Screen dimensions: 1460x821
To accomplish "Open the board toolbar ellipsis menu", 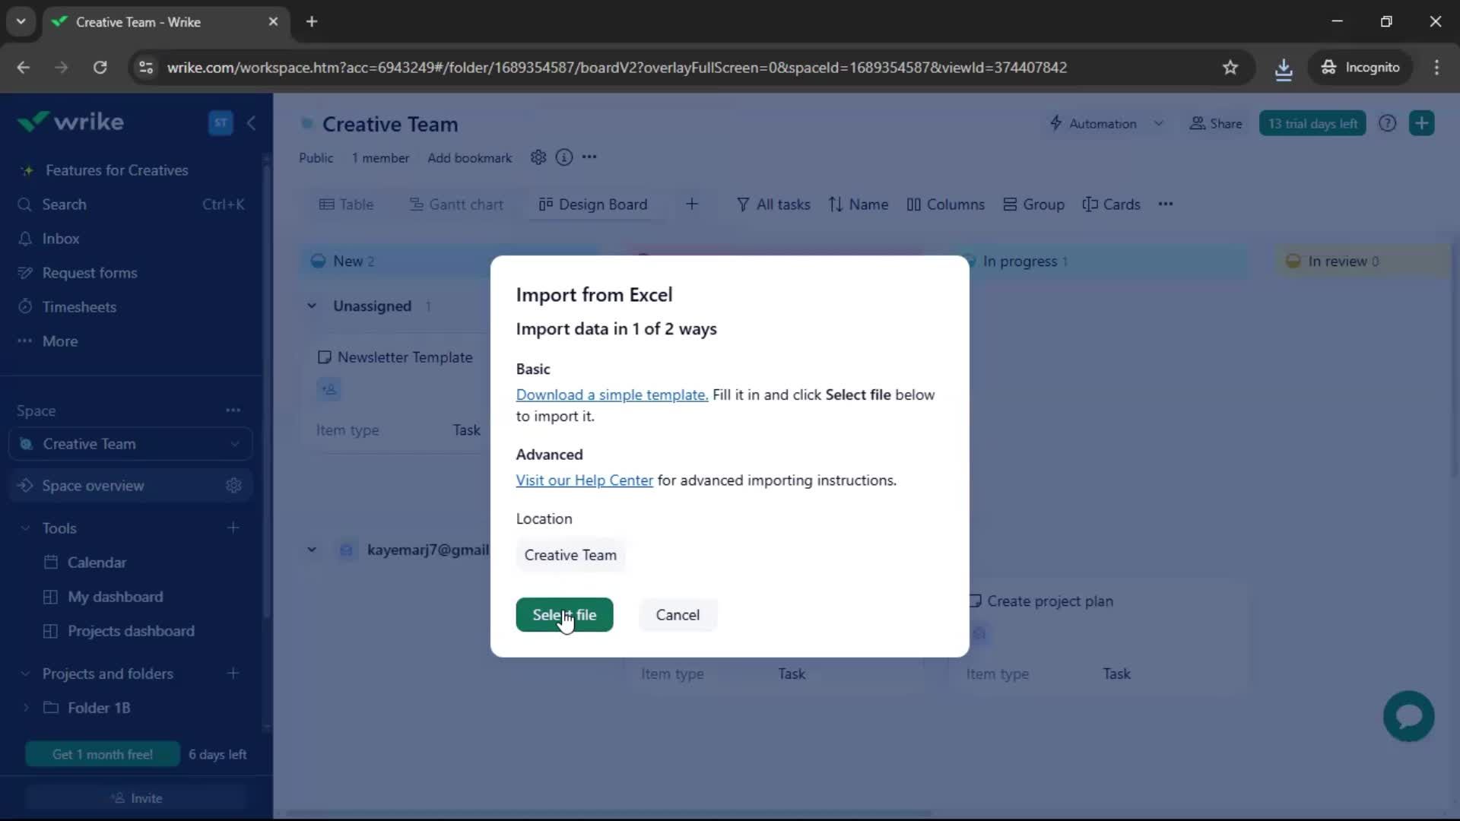I will click(1166, 204).
